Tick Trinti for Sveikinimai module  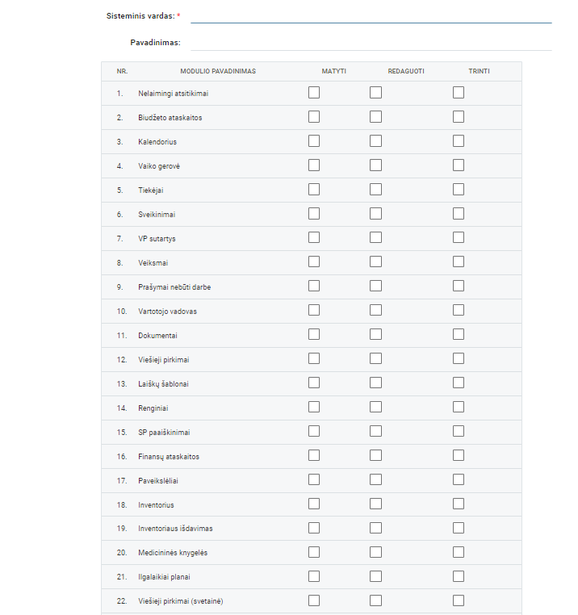[459, 214]
